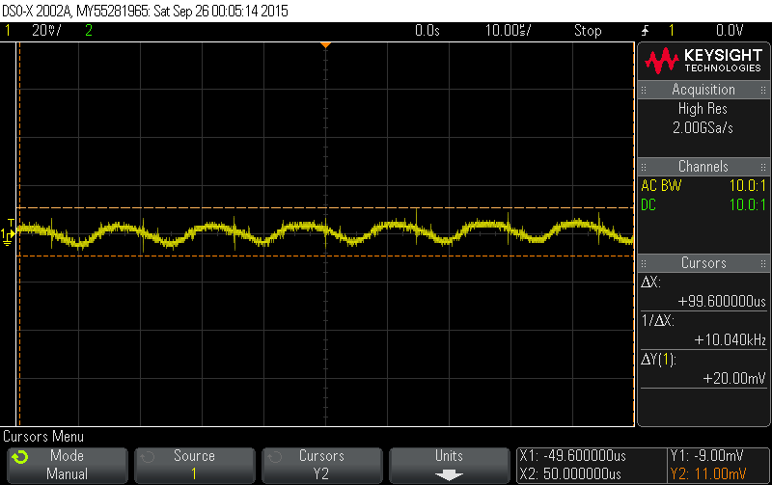Viewport: 772px width, 485px height.
Task: Click the Mode Manual softkey
Action: (68, 465)
